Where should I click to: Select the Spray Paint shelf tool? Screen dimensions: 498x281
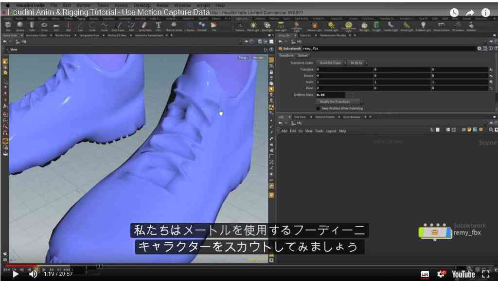pyautogui.click(x=144, y=26)
